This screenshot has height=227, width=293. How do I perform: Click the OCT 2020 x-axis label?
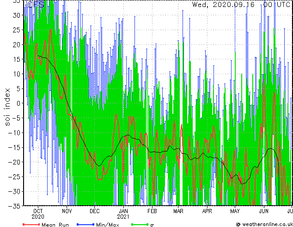[38, 214]
